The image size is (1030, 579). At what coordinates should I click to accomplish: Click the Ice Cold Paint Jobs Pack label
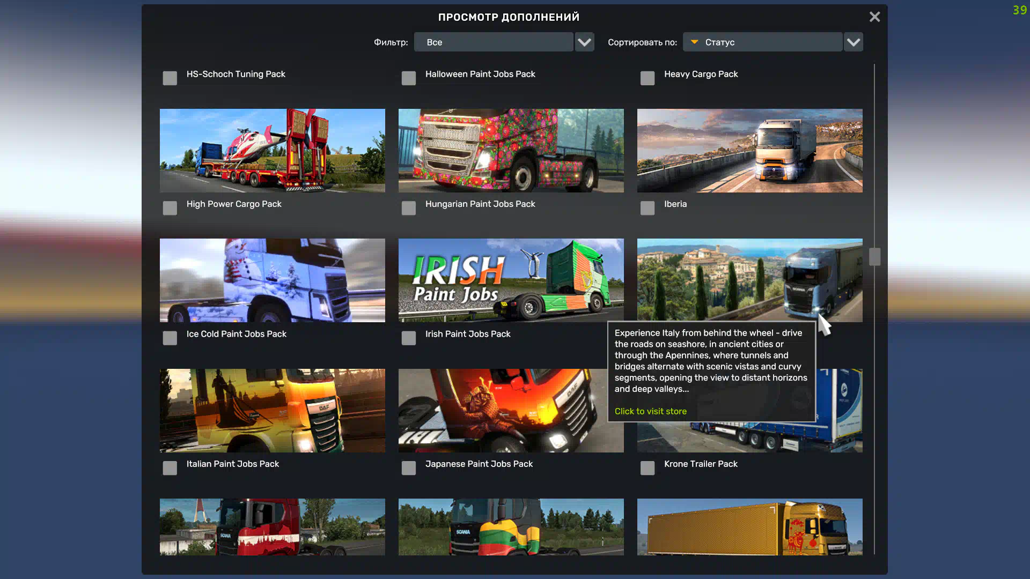tap(237, 334)
